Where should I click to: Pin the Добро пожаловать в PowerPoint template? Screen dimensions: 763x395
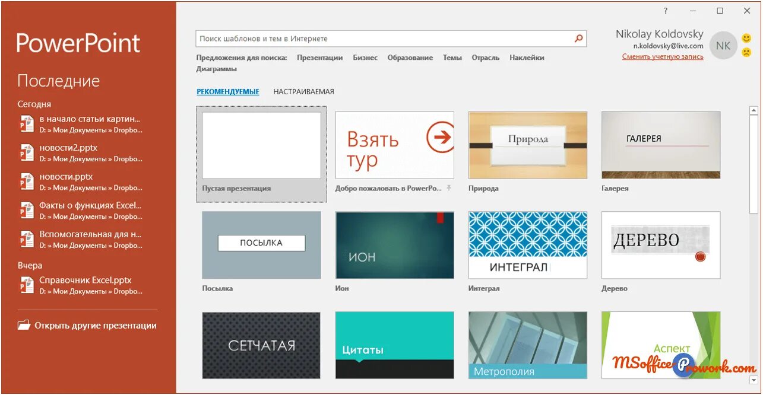tap(449, 188)
